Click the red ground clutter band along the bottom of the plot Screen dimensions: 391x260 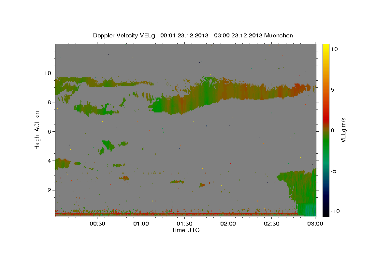176,214
